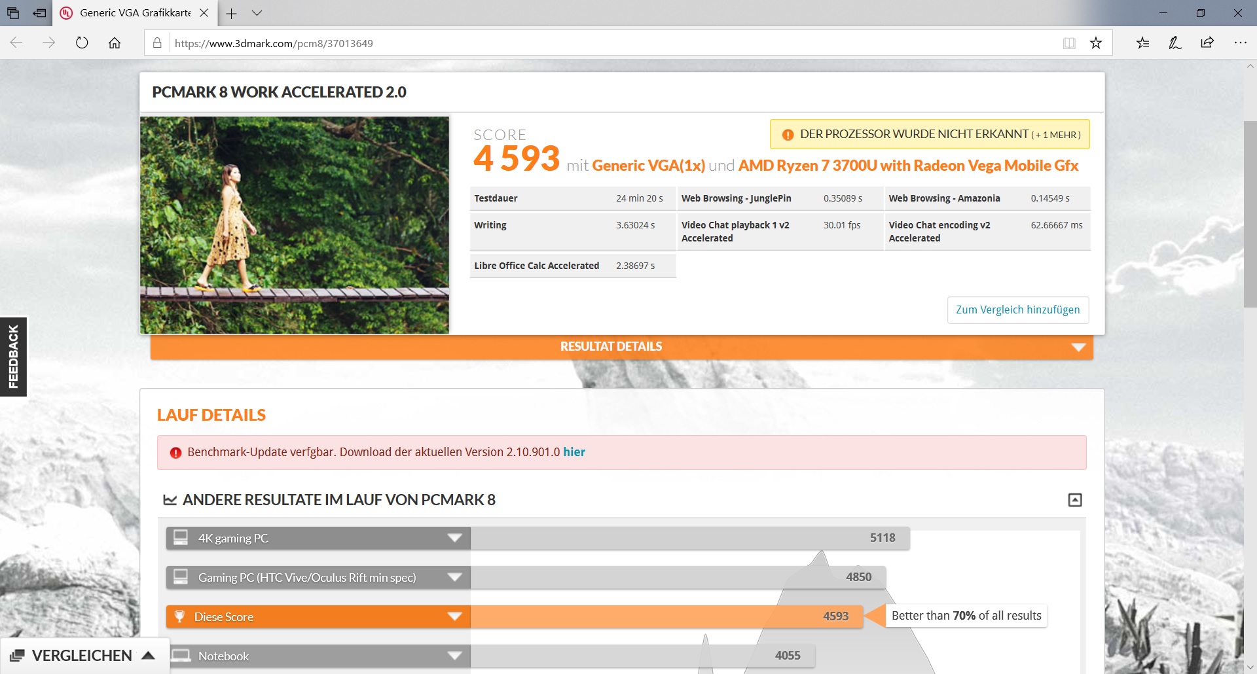Click the chart icon beside Andere Resultate
This screenshot has width=1257, height=674.
pyautogui.click(x=170, y=500)
